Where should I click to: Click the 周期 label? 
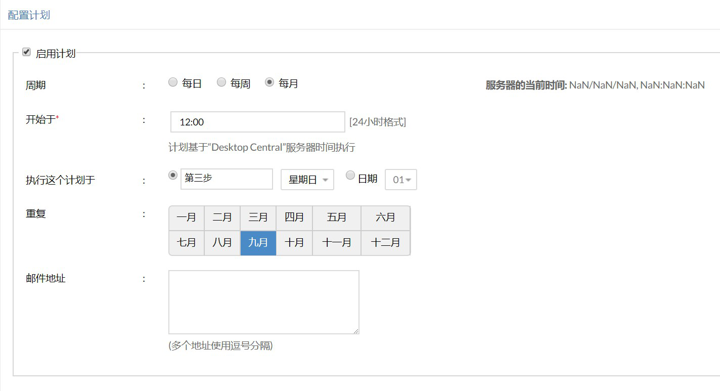(35, 85)
